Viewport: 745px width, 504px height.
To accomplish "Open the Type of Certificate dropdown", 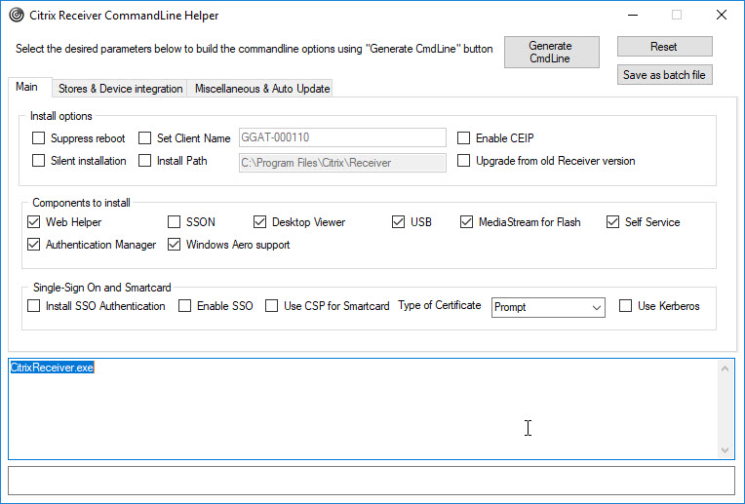I will click(x=548, y=307).
